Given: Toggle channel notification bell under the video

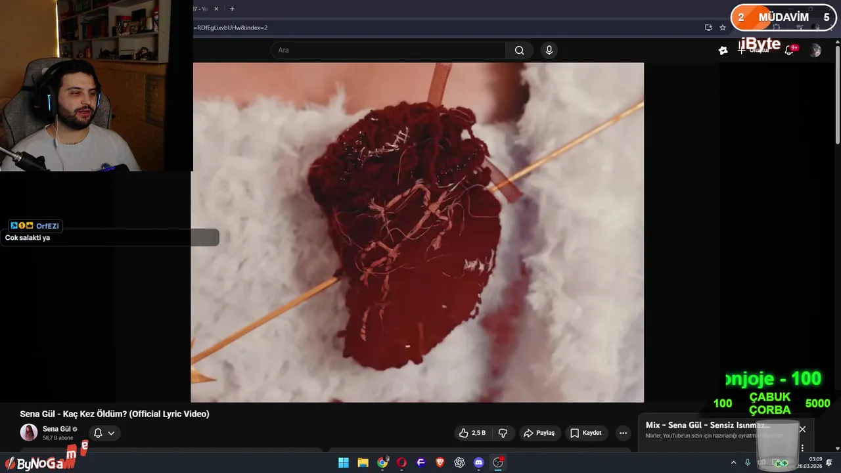Looking at the screenshot, I should tap(98, 433).
